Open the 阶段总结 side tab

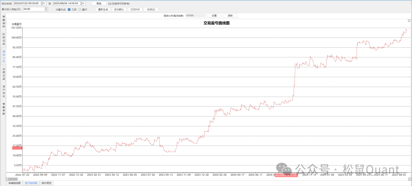(x=4, y=39)
